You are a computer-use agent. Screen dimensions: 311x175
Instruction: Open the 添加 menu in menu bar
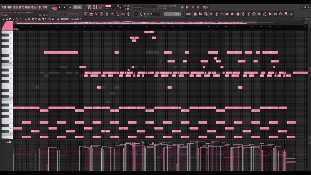16,7
